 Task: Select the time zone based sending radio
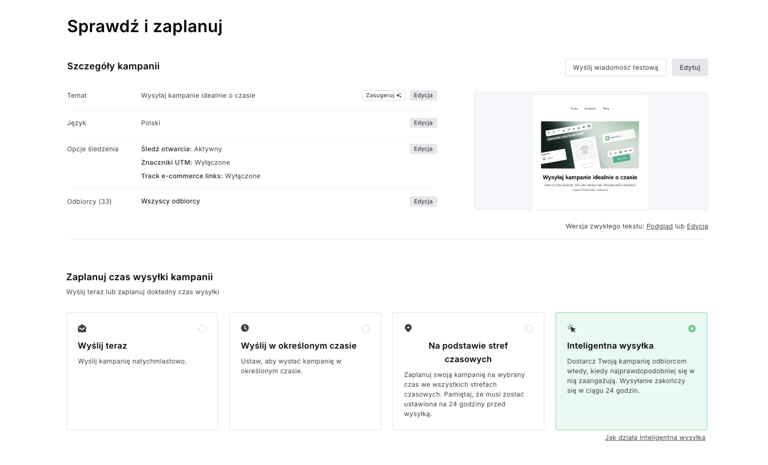529,329
